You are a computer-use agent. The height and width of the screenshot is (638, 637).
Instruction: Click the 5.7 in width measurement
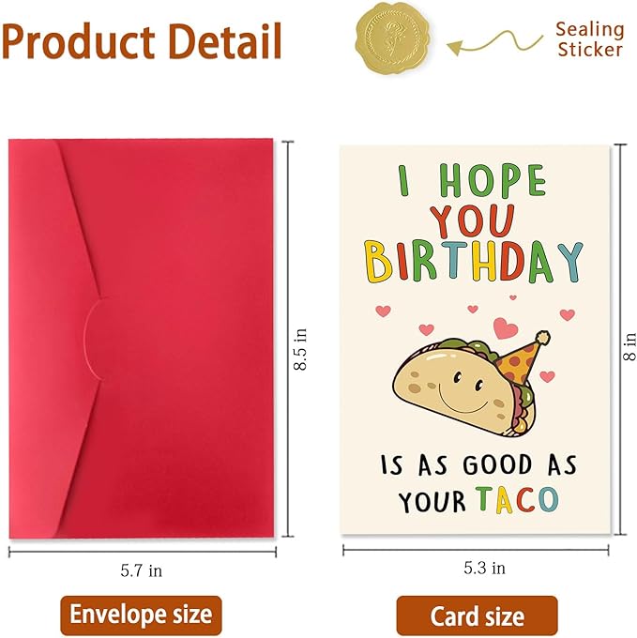click(142, 569)
